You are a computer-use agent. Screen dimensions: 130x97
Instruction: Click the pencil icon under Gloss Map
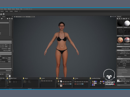125,54
